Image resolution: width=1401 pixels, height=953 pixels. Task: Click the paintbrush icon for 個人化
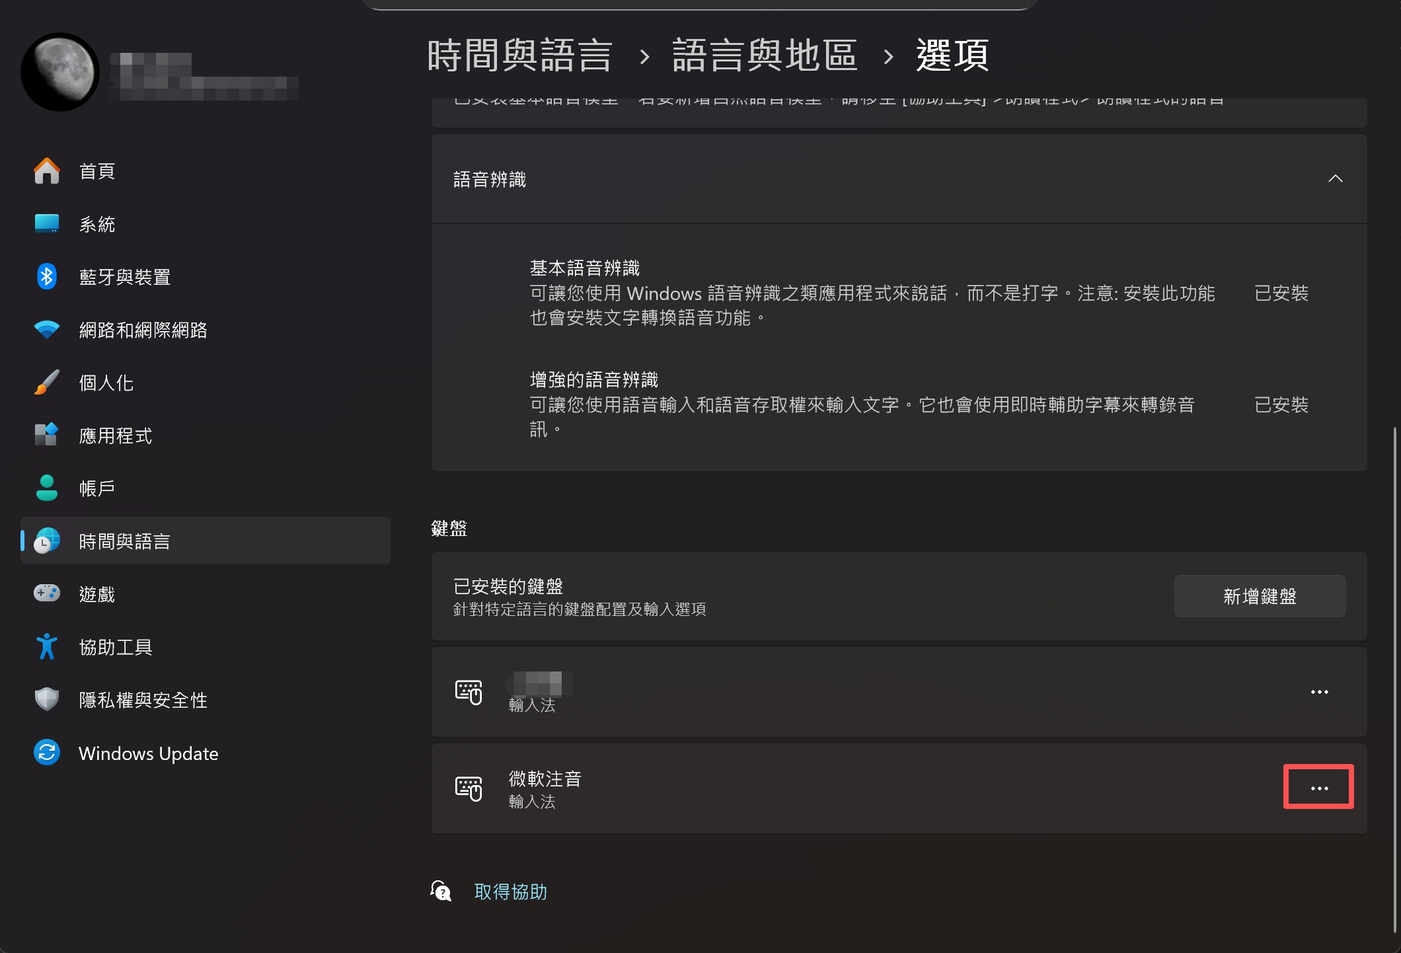coord(47,382)
